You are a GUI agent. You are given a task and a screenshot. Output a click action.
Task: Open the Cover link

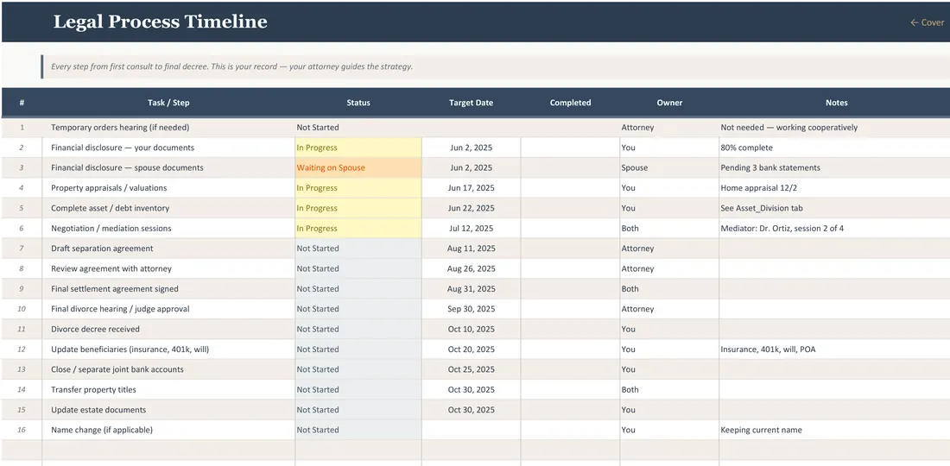click(x=927, y=22)
